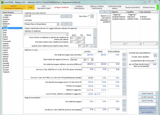Click Incolla Proprietà button

[147, 97]
